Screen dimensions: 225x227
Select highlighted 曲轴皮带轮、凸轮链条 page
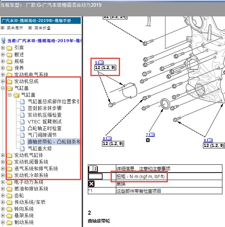click(x=53, y=142)
